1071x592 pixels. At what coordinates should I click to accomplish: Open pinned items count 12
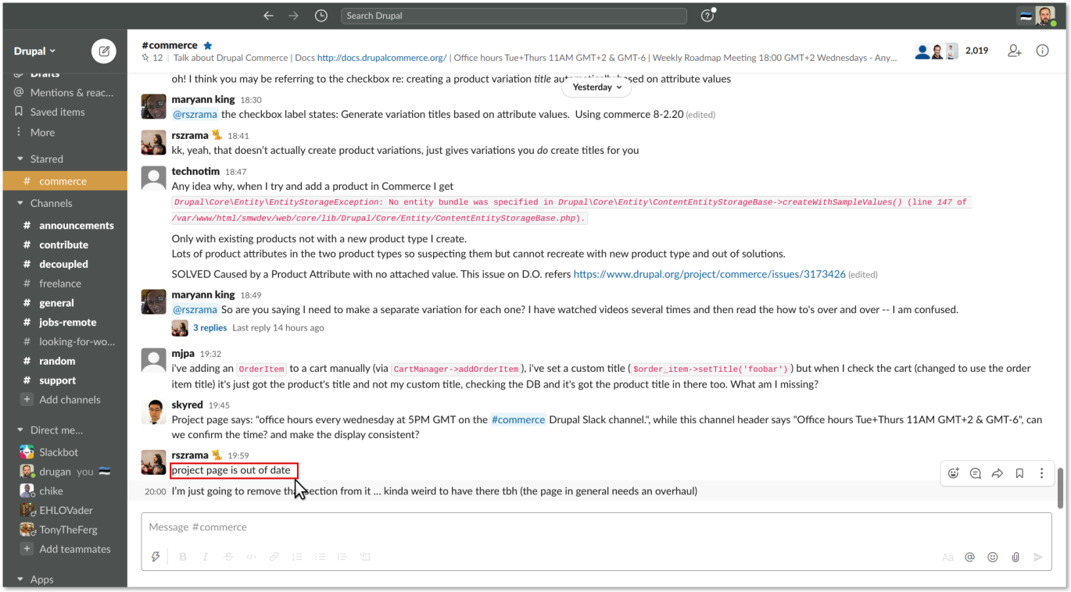point(152,58)
